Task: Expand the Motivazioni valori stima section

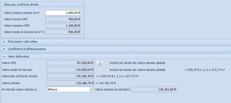Action: (4, 42)
